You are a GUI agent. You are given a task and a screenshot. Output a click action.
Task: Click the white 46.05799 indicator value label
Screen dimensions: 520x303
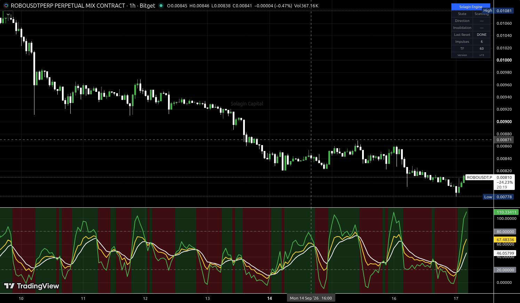(x=505, y=254)
